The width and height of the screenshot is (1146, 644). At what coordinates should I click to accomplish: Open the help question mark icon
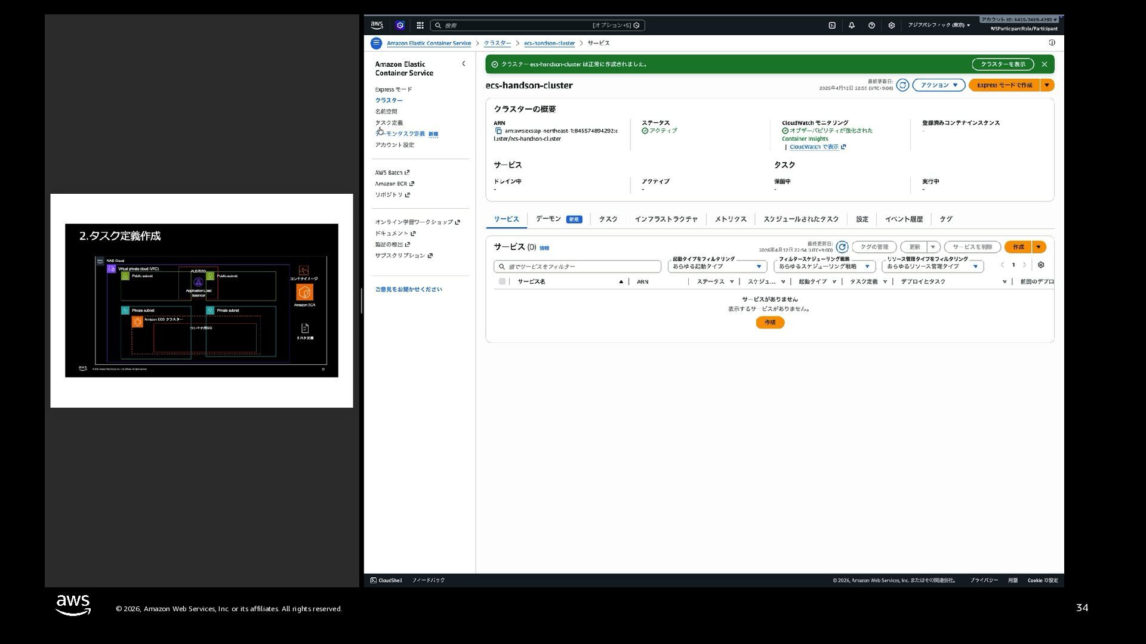[x=871, y=26]
